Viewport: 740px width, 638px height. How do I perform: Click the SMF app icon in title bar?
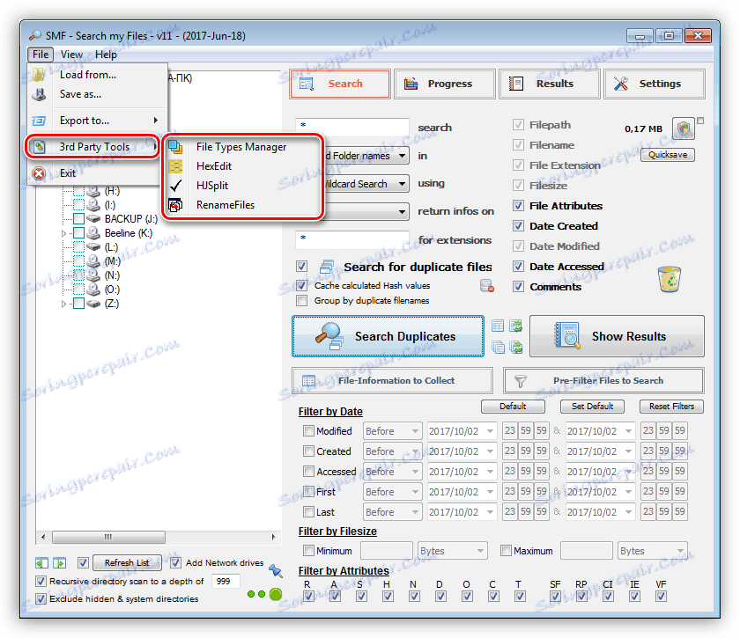pos(34,36)
